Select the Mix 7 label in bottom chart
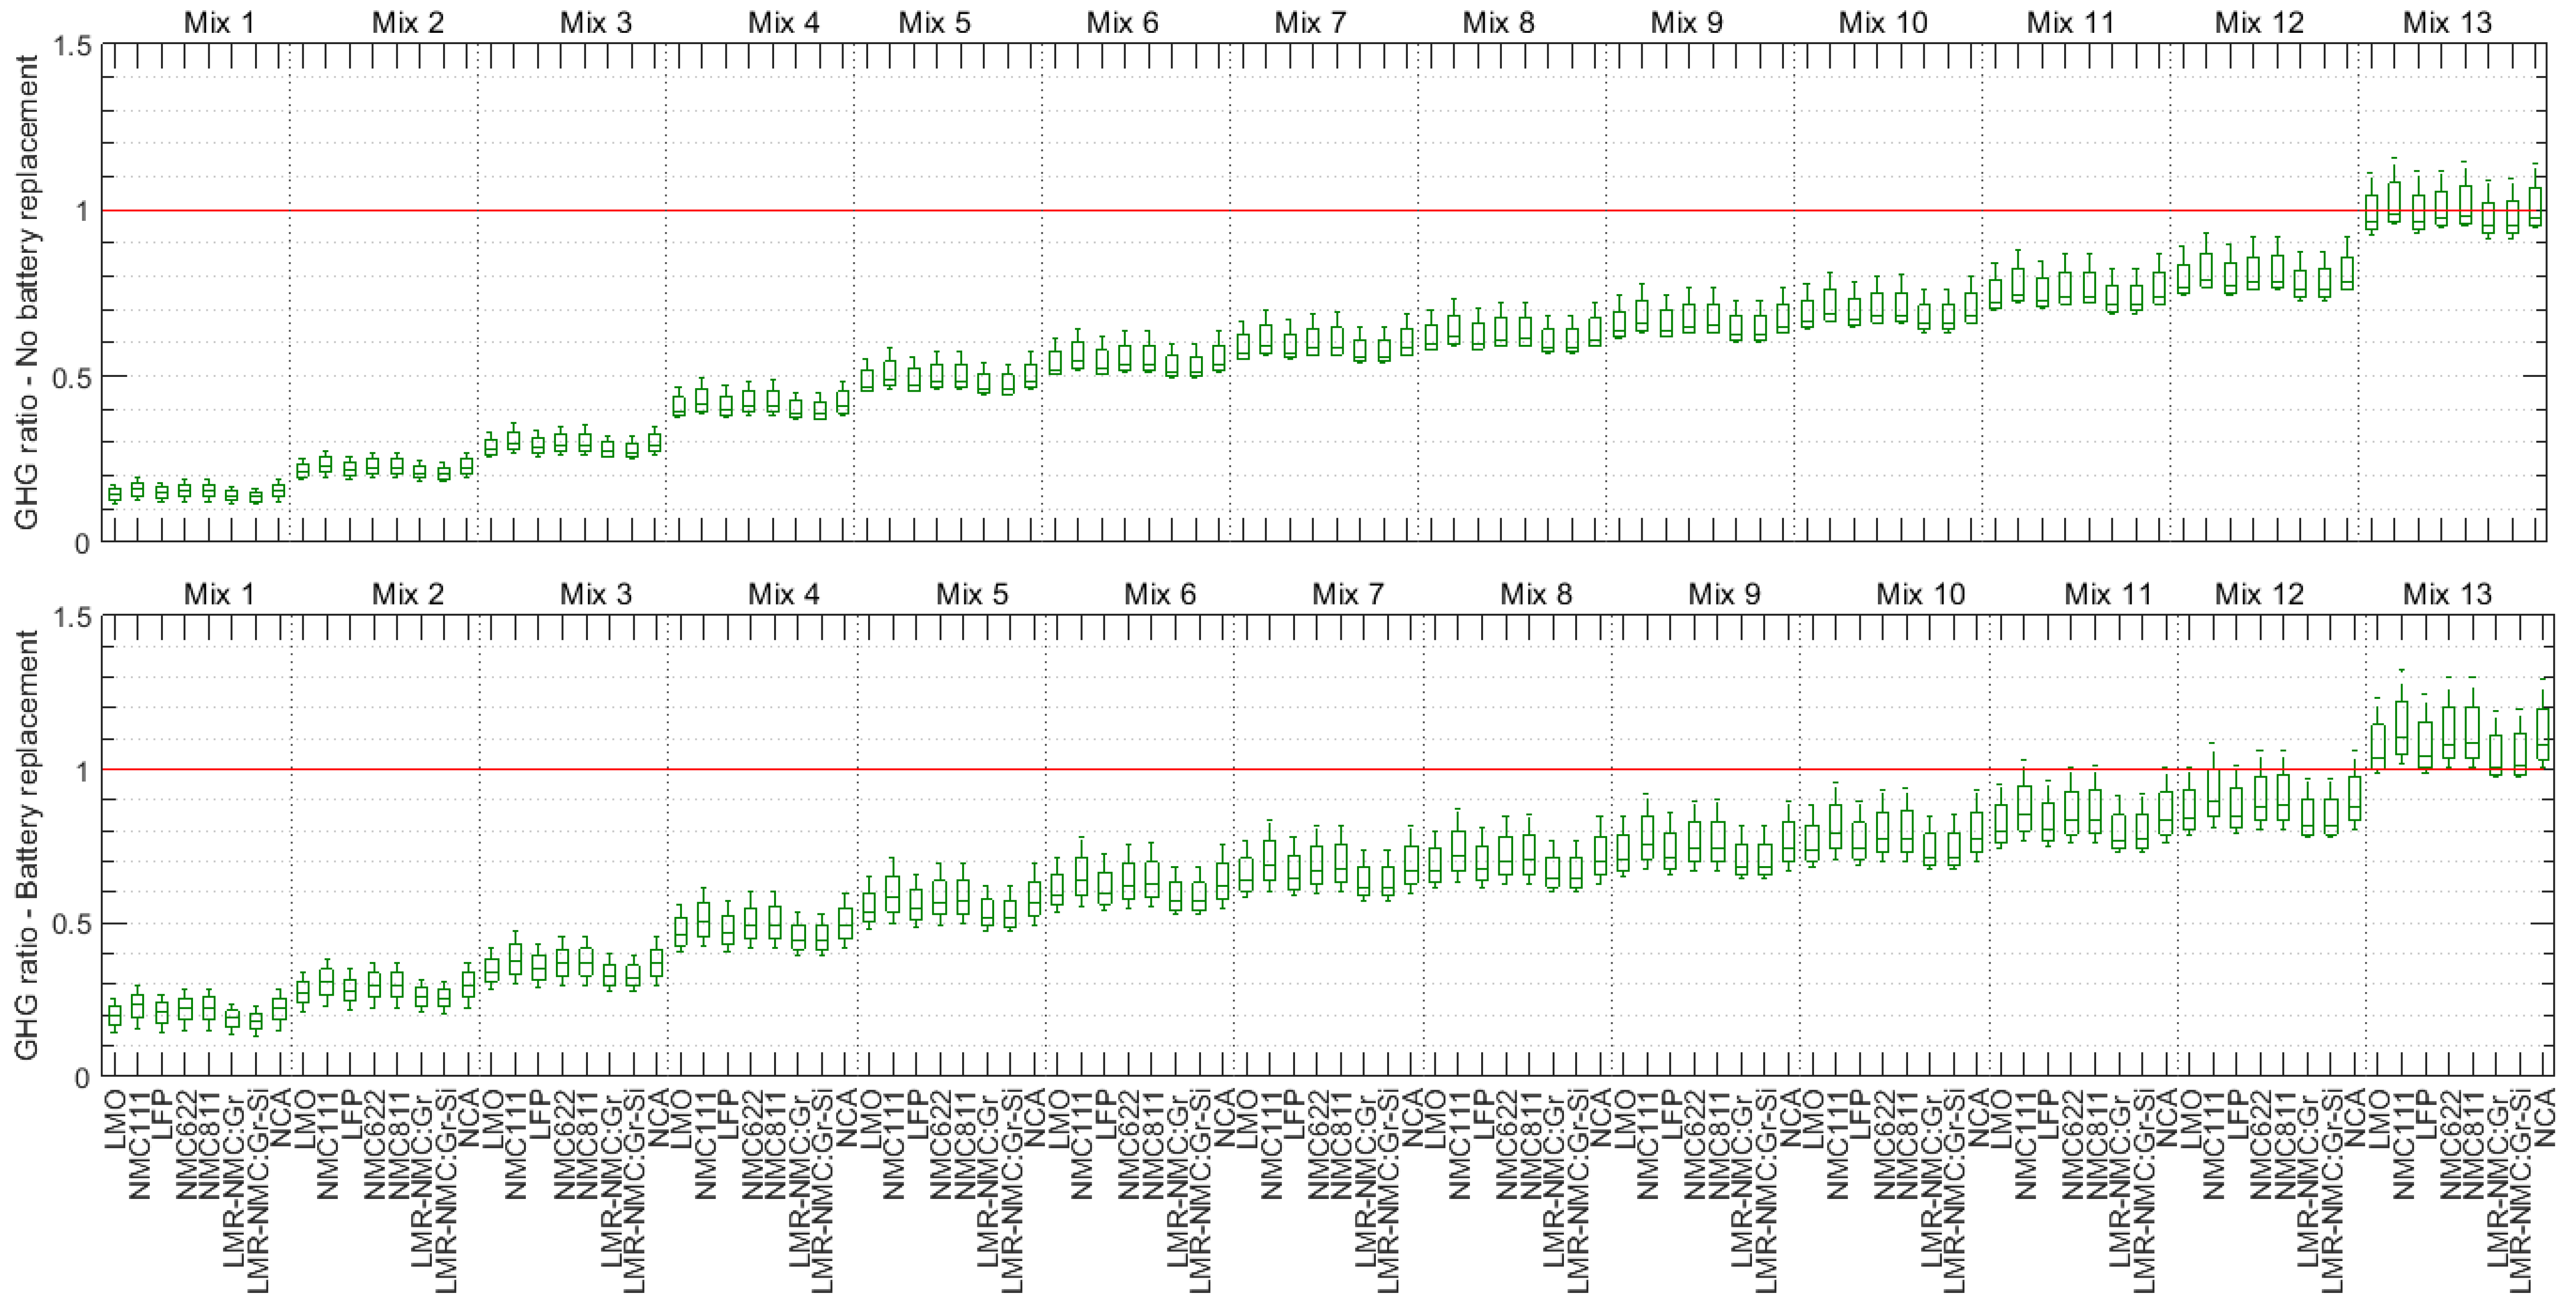Image resolution: width=2576 pixels, height=1310 pixels. click(1347, 595)
